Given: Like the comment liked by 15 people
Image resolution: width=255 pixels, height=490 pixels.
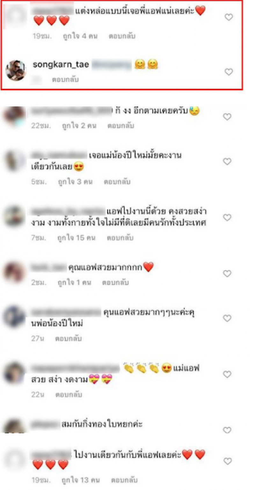Looking at the screenshot, I should click(x=227, y=218).
